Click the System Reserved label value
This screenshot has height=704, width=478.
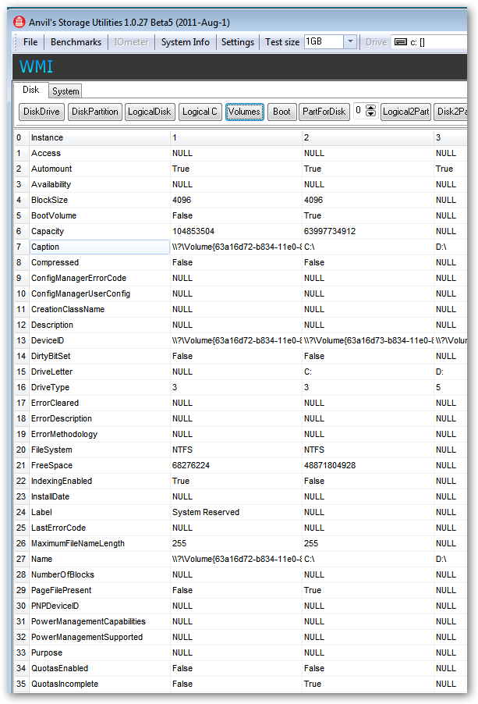click(206, 512)
